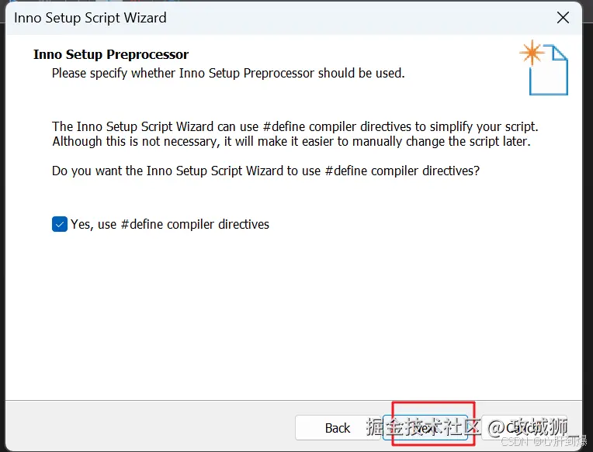This screenshot has height=452, width=593.
Task: Proceed with the Next button
Action: (426, 428)
